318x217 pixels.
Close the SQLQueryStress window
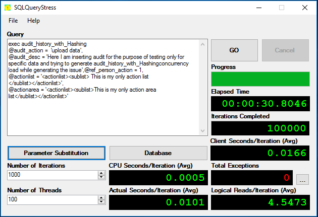(305, 8)
